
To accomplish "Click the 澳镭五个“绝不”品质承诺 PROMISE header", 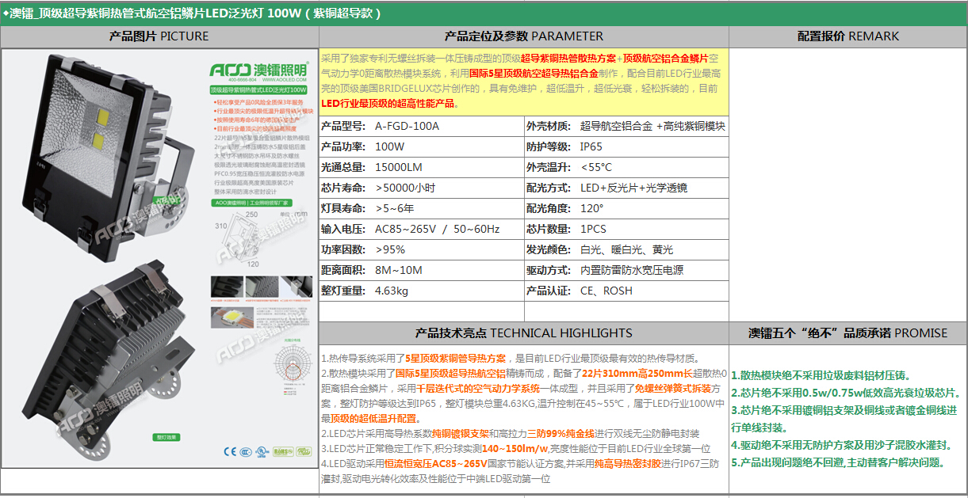I will pos(848,333).
